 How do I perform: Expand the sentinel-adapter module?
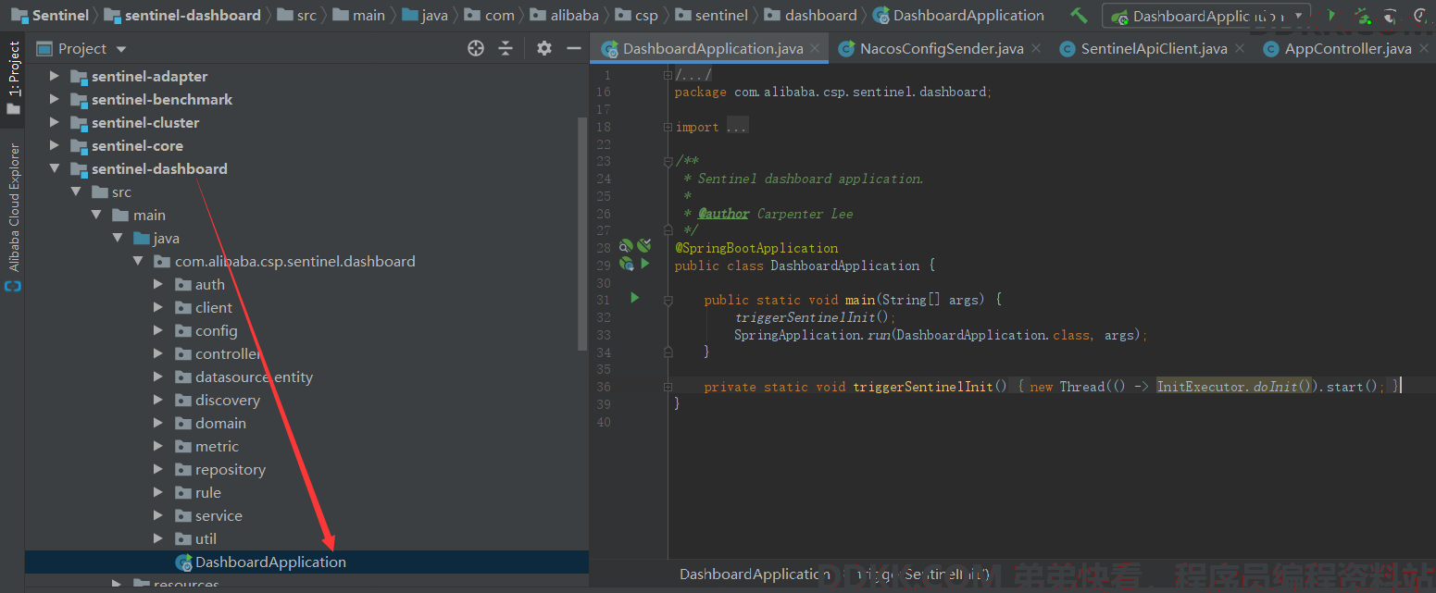click(55, 76)
